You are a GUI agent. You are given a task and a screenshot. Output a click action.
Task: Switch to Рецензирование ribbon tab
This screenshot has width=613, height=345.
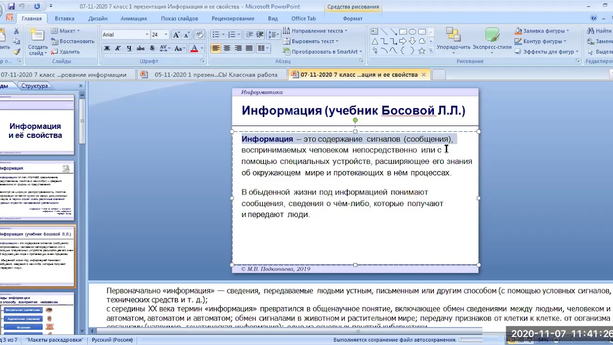tap(233, 19)
